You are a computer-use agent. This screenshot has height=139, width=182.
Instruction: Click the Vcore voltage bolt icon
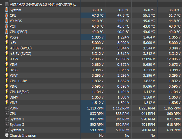tap(7, 37)
